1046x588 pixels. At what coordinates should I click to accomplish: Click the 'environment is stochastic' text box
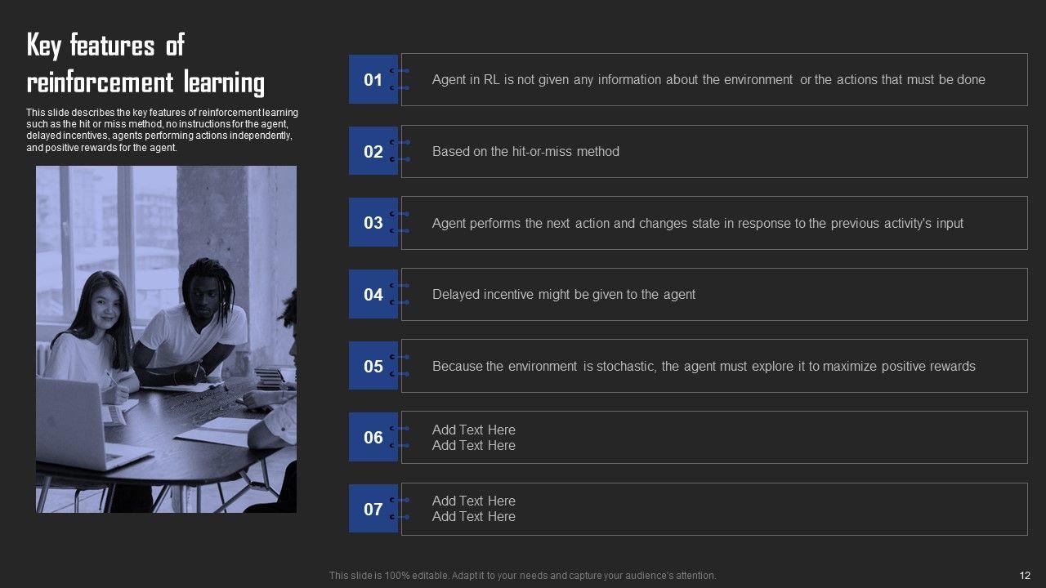coord(703,366)
